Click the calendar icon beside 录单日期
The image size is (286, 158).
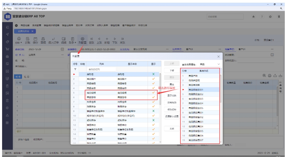click(x=62, y=49)
